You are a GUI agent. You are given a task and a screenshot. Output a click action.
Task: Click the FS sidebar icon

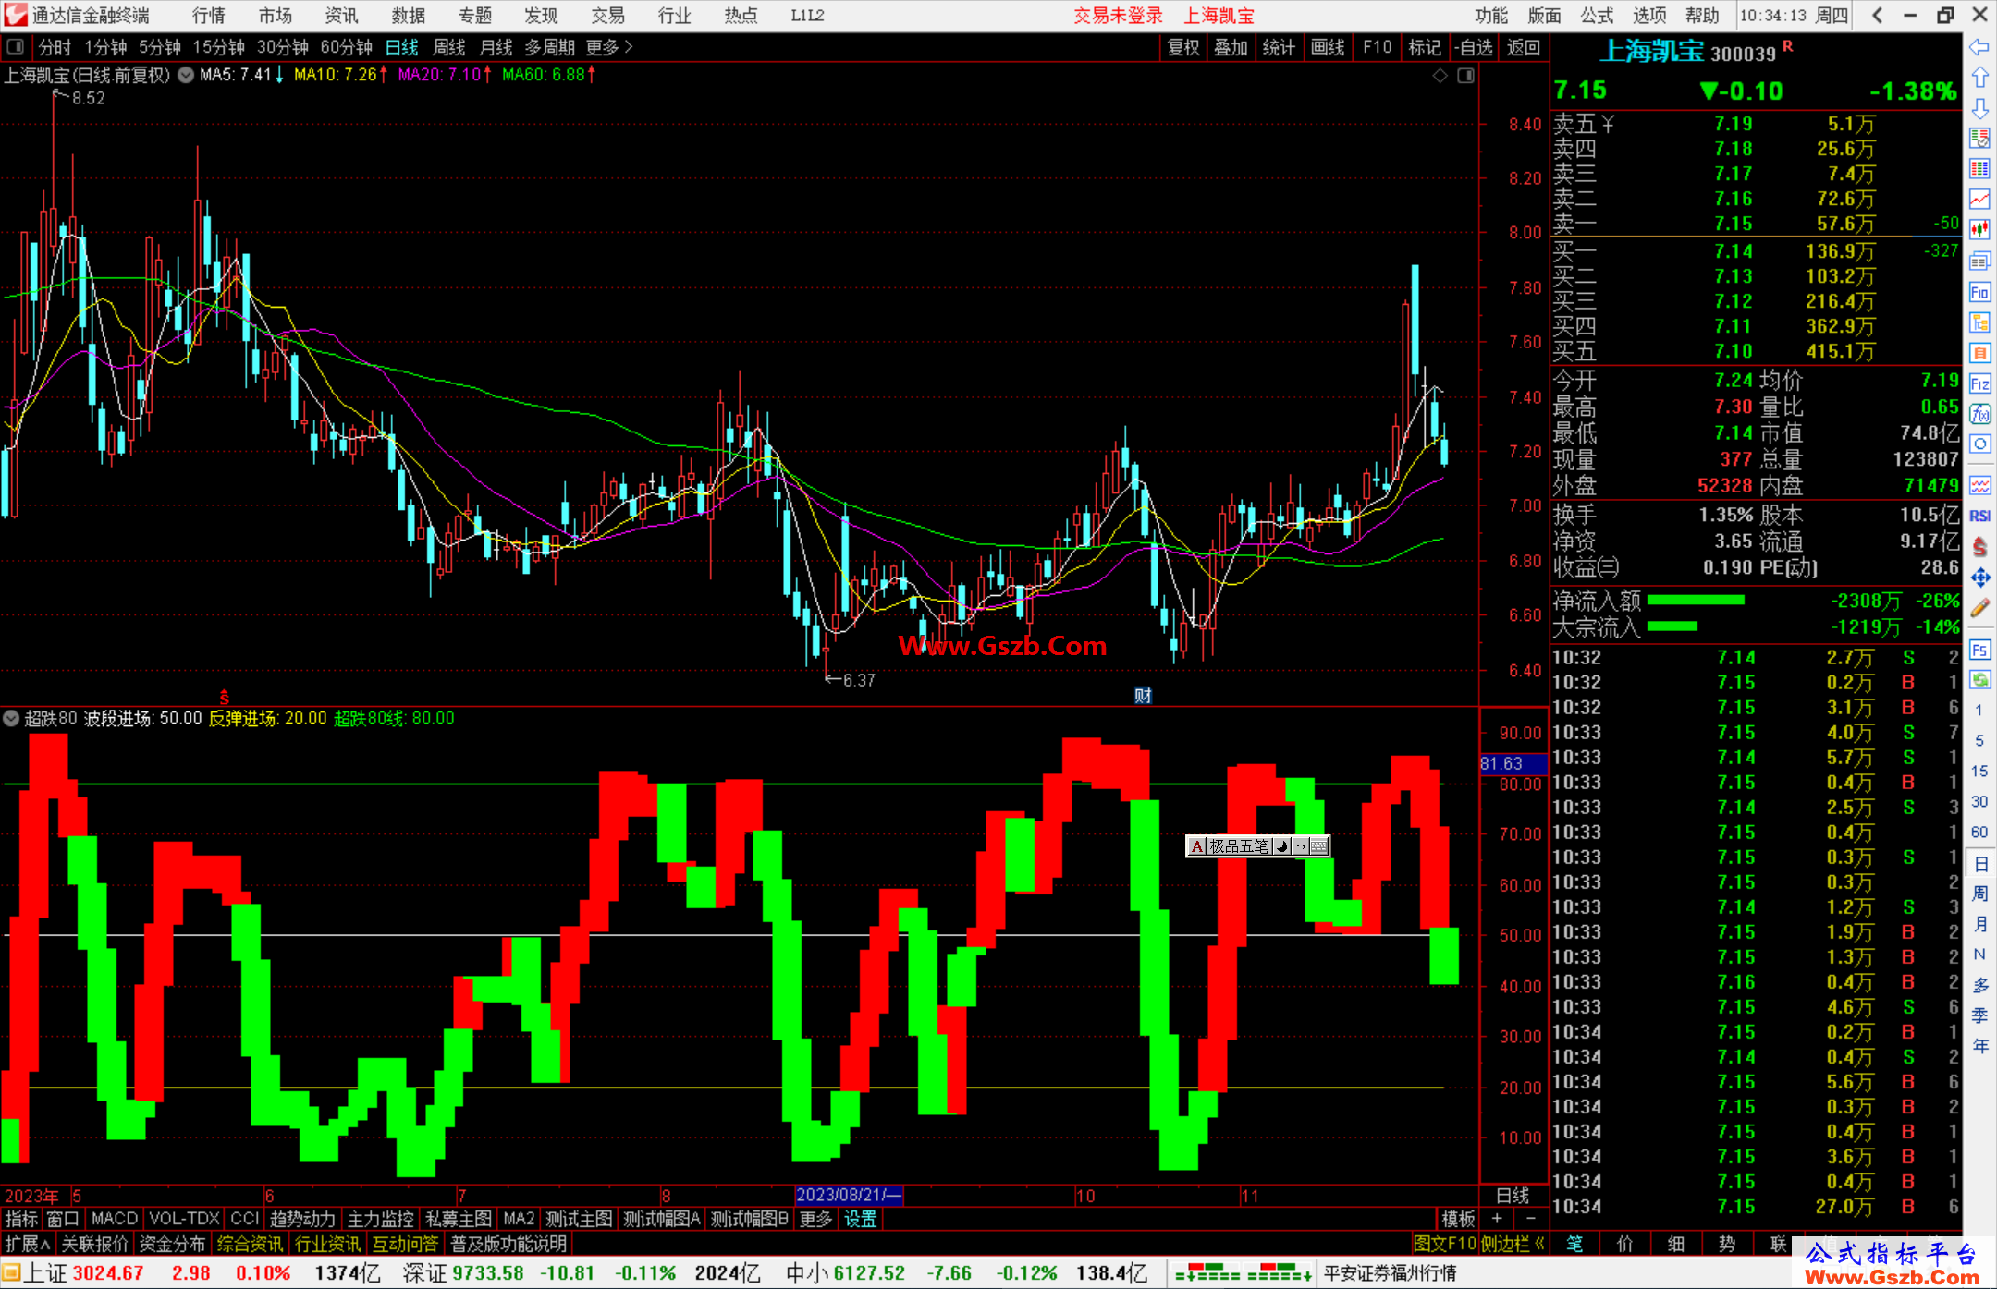1979,651
